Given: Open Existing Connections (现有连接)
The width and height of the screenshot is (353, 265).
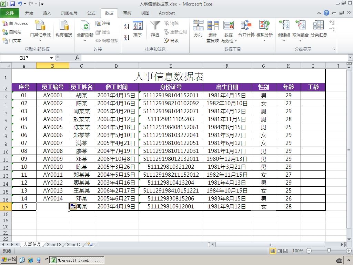Looking at the screenshot, I should (64, 28).
